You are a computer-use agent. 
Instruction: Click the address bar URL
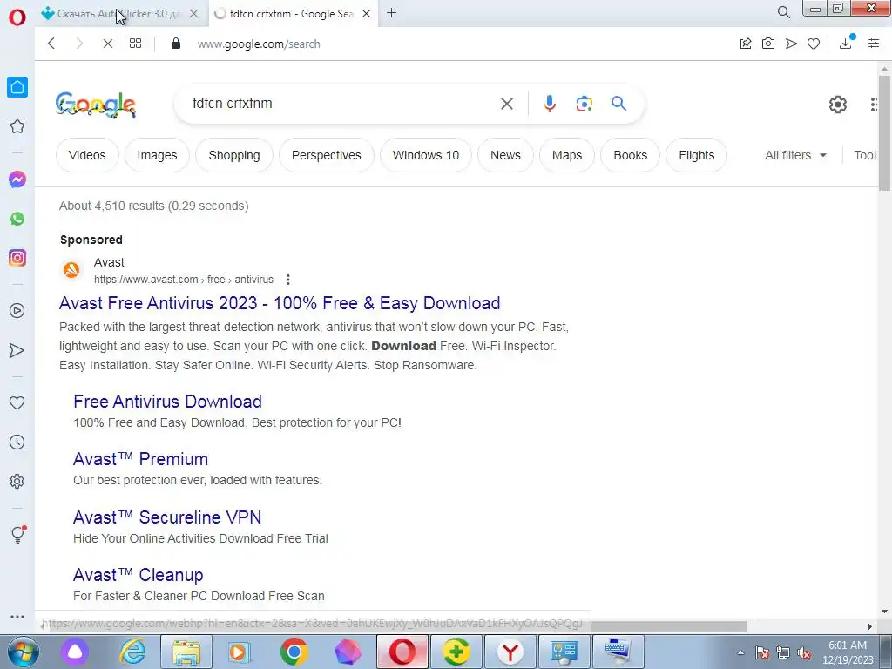(259, 44)
